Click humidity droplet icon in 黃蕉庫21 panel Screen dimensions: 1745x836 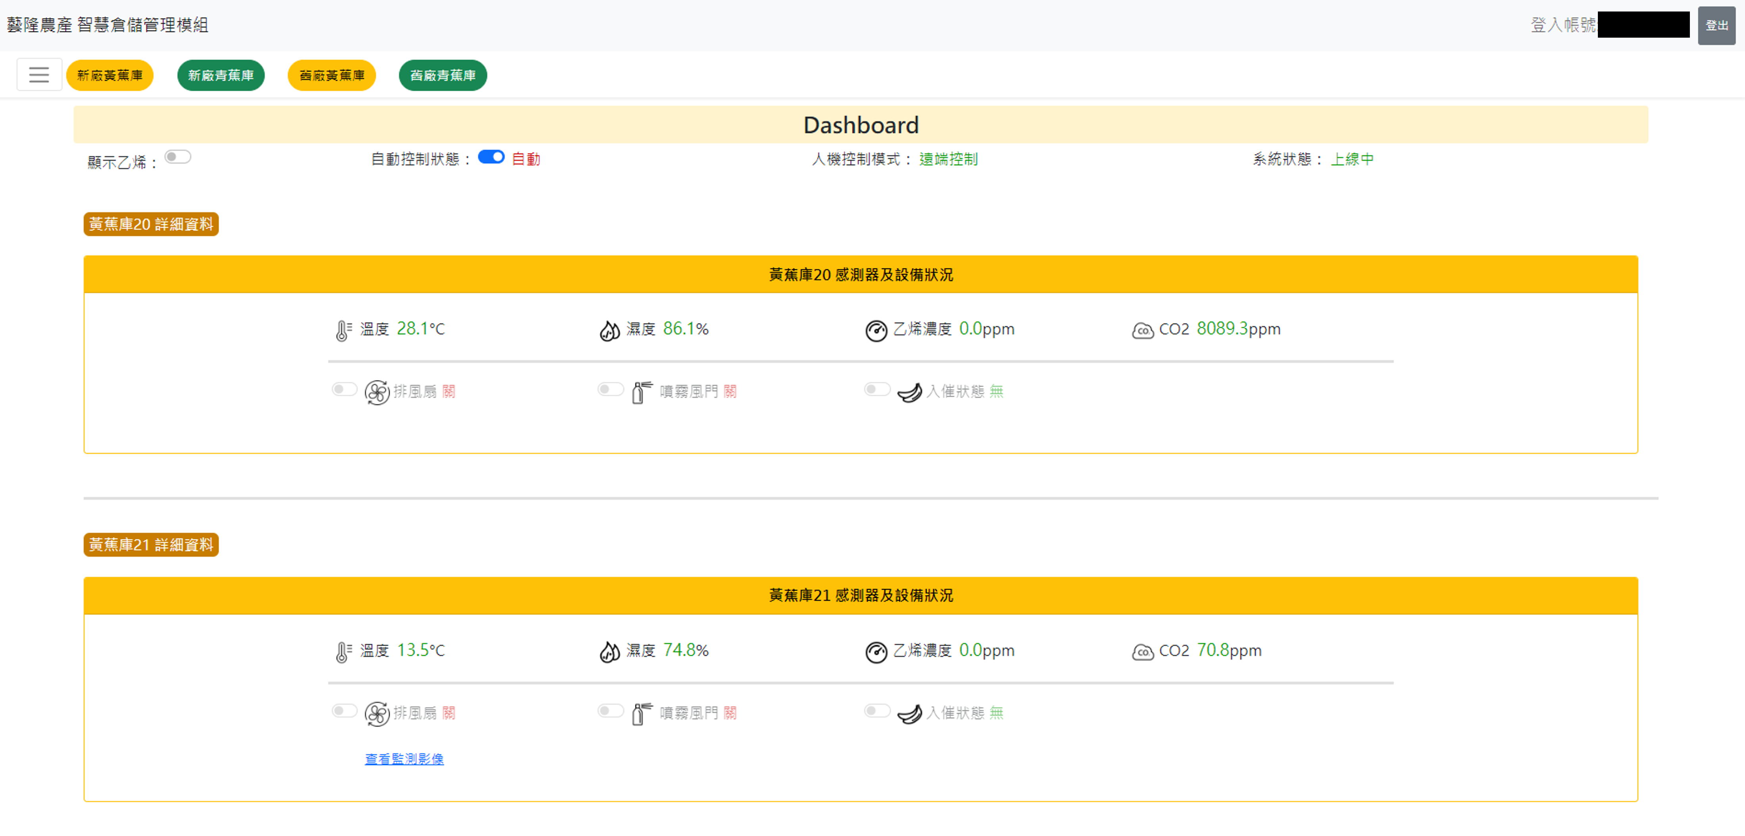click(609, 652)
